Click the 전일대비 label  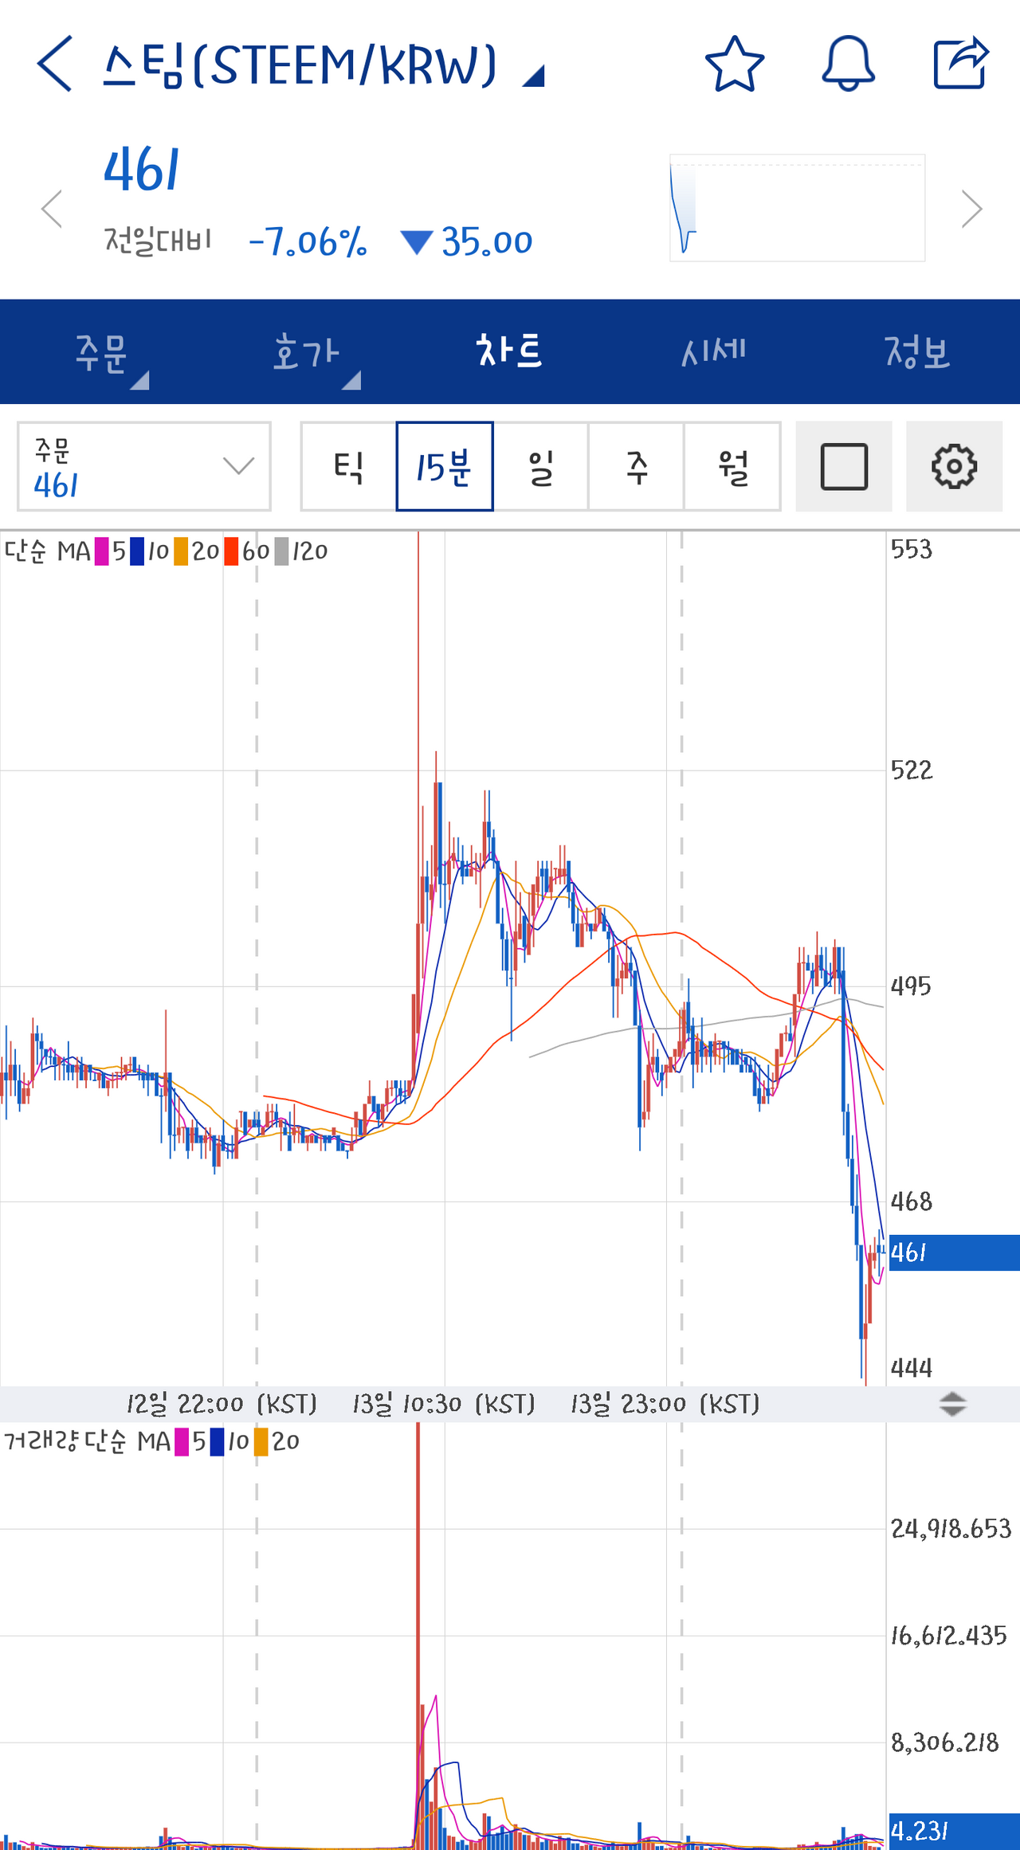coord(158,240)
